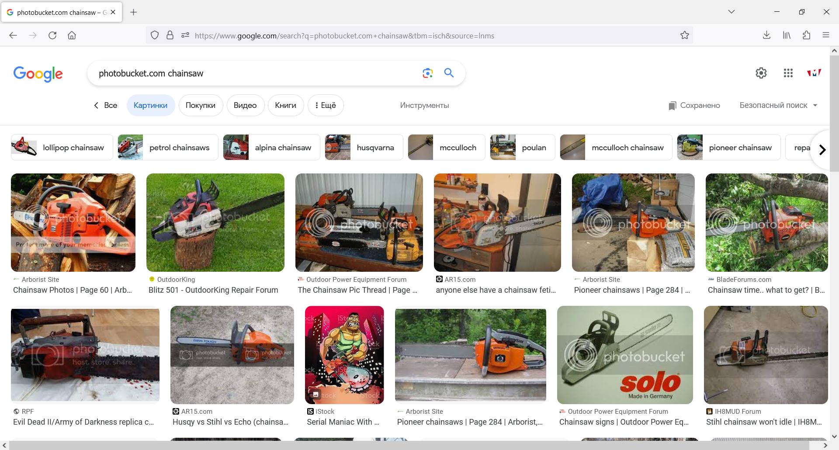Search by image with Google Lens
Screen dimensions: 839x450
point(427,73)
